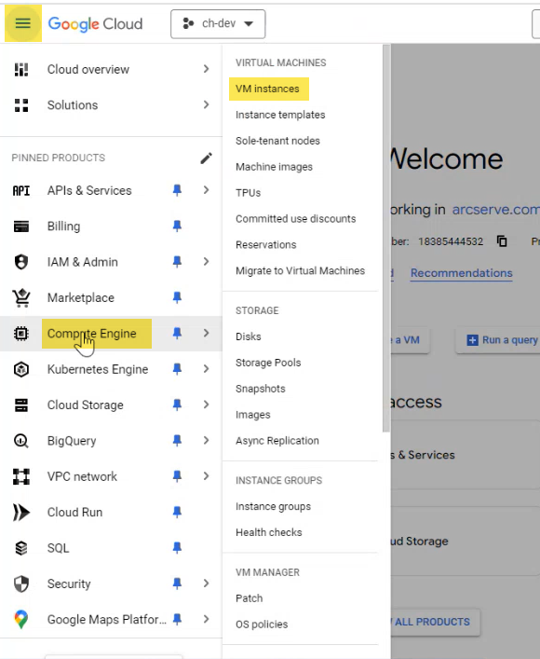The image size is (540, 659).
Task: Click the BigQuery magnifier icon
Action: [x=21, y=441]
